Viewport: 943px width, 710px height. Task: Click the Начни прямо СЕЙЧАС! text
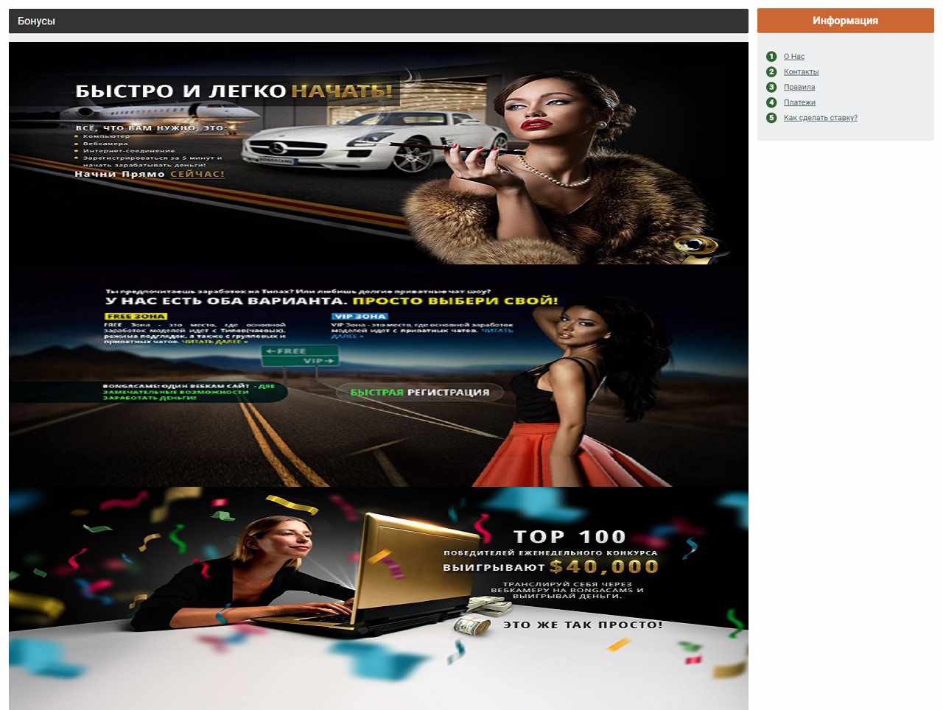point(150,175)
